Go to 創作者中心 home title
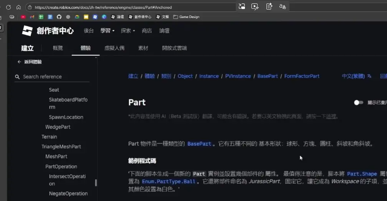 (x=55, y=31)
